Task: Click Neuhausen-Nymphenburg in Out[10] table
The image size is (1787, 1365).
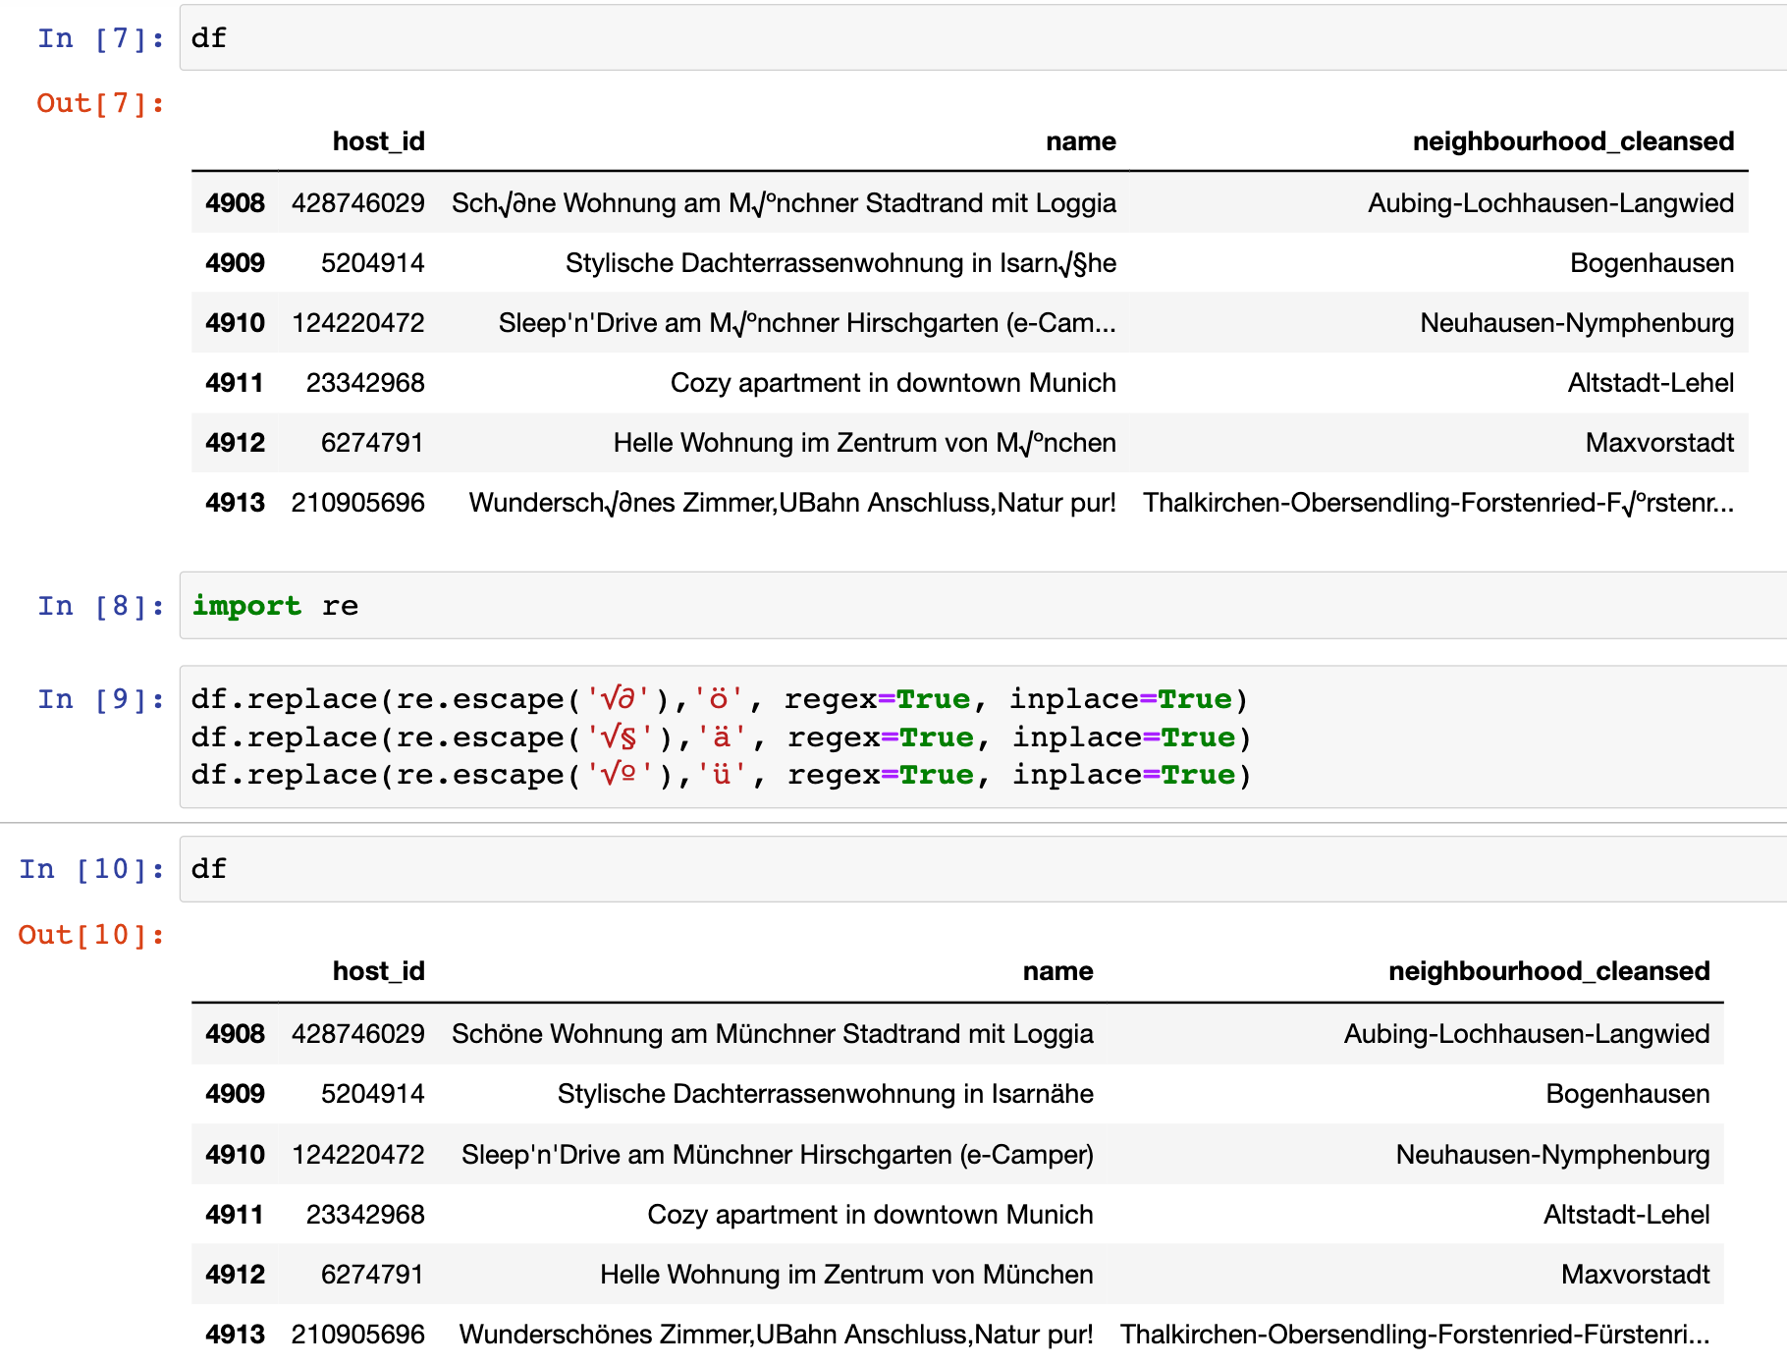Action: (x=1552, y=1155)
